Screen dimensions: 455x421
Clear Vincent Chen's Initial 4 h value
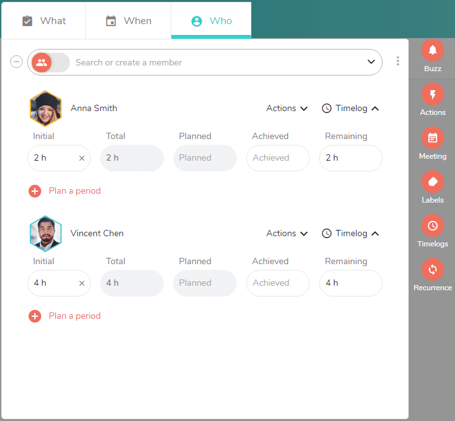(x=82, y=283)
